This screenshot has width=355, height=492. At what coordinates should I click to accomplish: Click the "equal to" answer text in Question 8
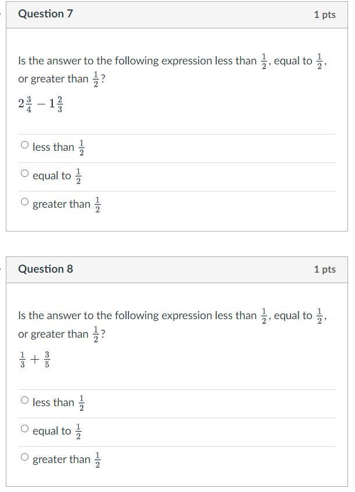pos(52,431)
